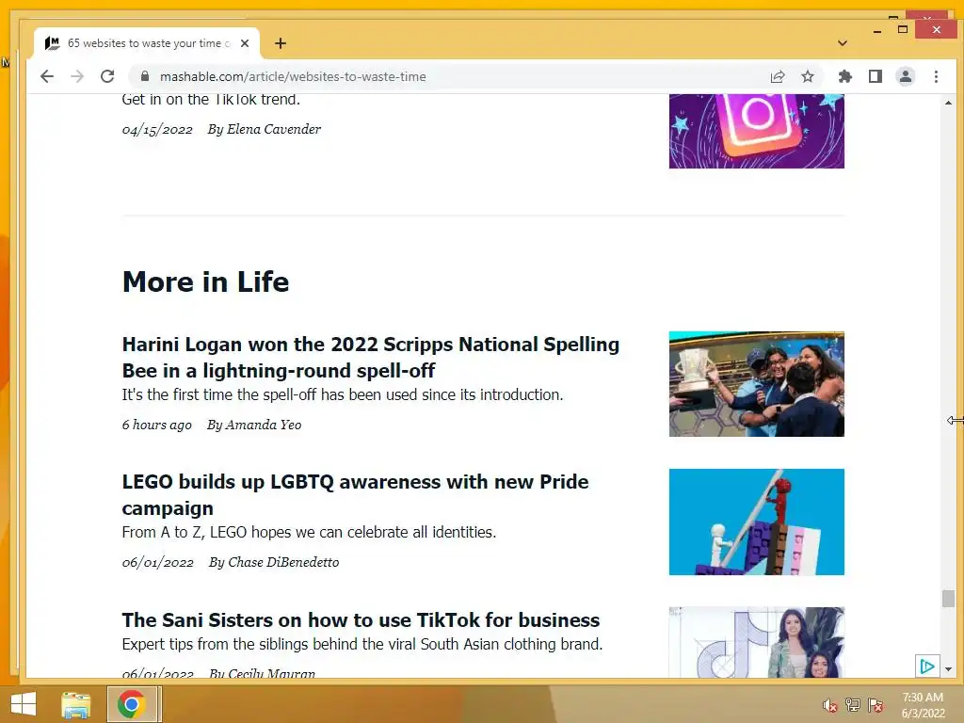Expand the tab search chevron
This screenshot has width=964, height=723.
point(843,43)
